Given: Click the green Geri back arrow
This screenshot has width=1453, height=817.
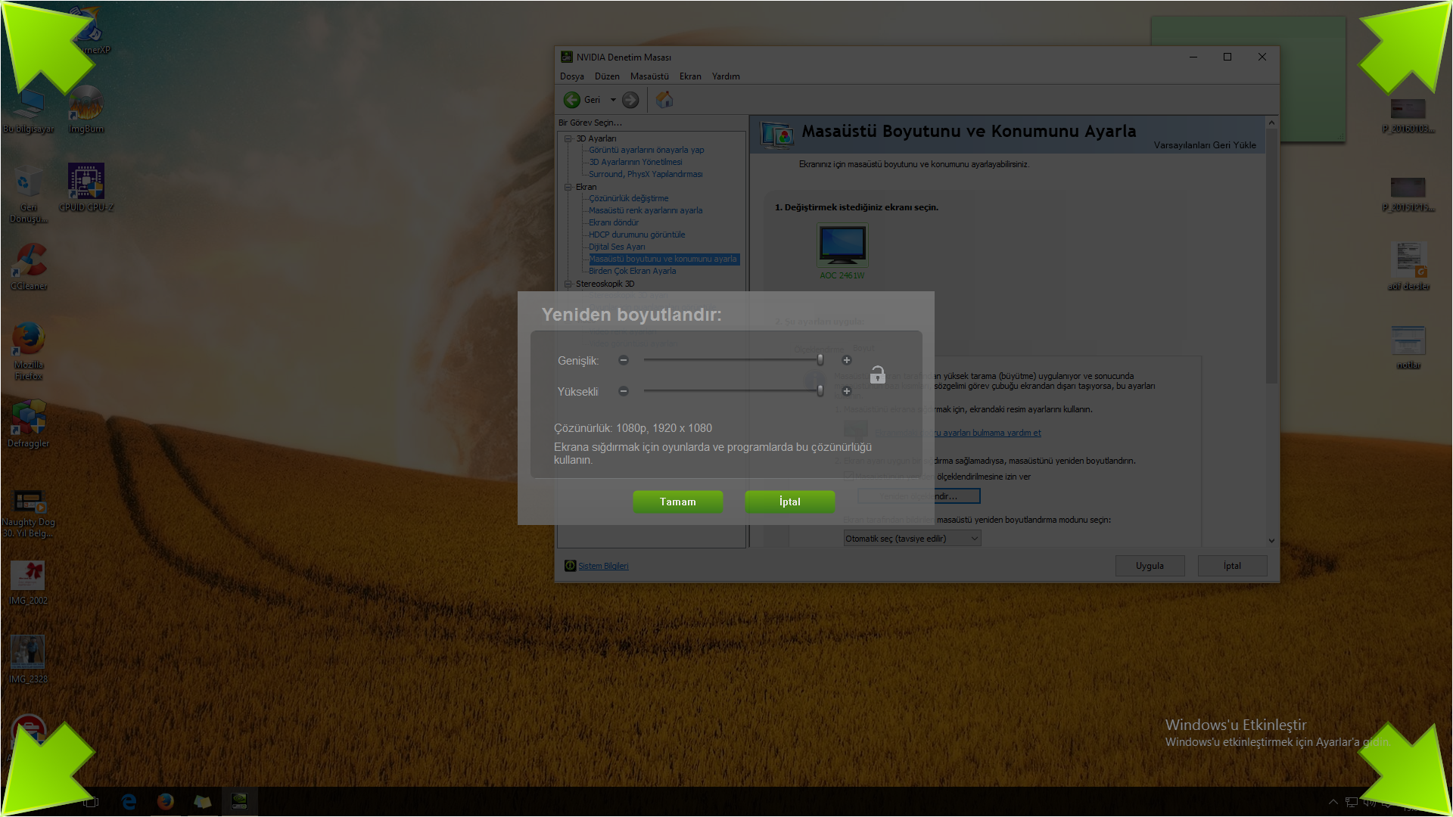Looking at the screenshot, I should 572,100.
